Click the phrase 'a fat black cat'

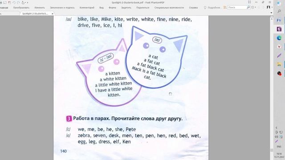151,67
